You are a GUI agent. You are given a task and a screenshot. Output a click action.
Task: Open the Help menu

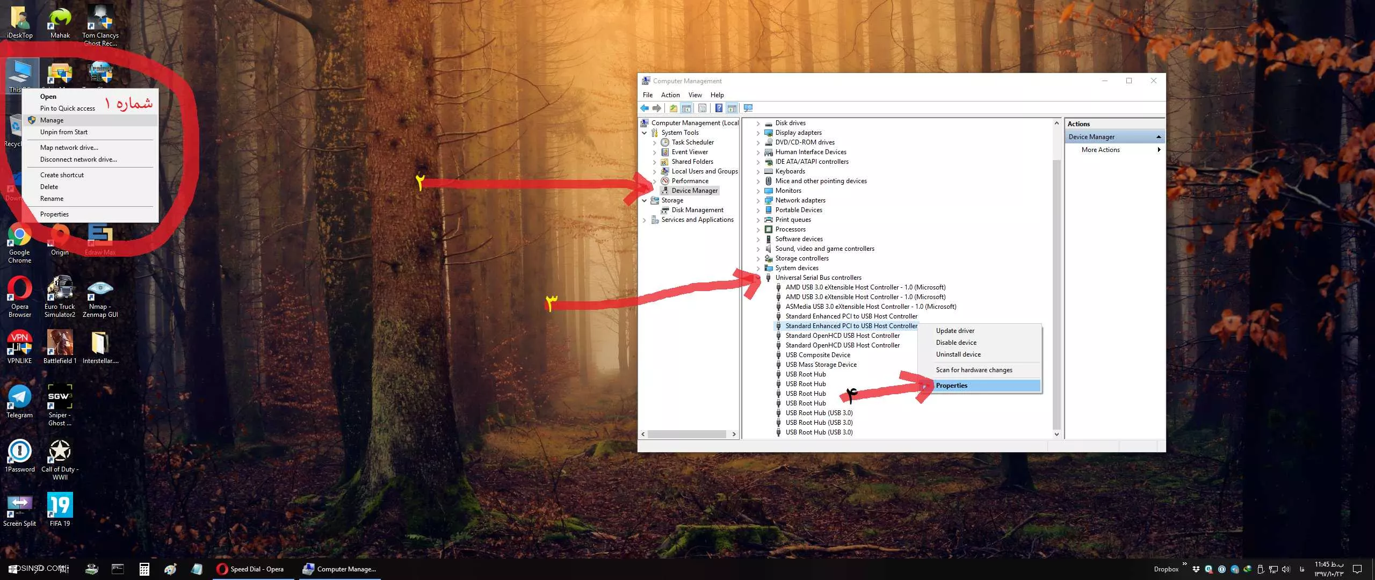pos(717,95)
